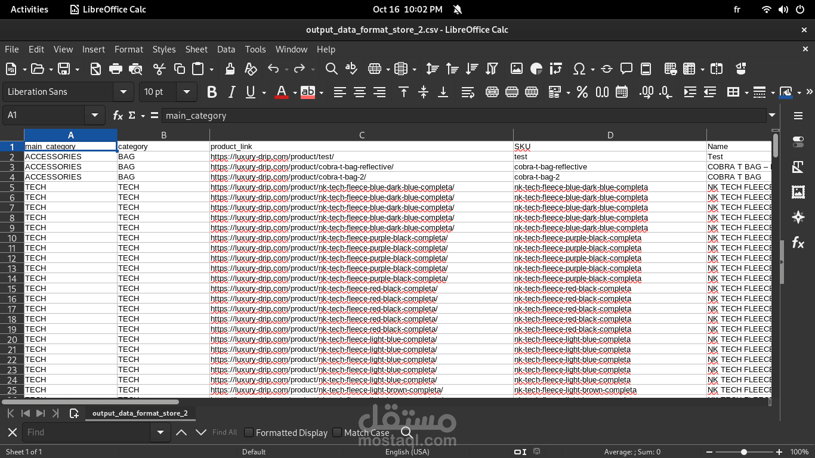Screen dimensions: 815x458
Task: Find next match arrow
Action: pyautogui.click(x=201, y=432)
